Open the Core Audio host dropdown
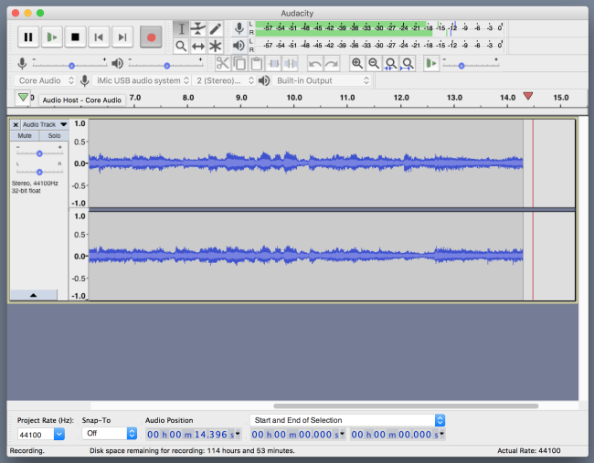Viewport: 594px width, 463px height. point(45,80)
